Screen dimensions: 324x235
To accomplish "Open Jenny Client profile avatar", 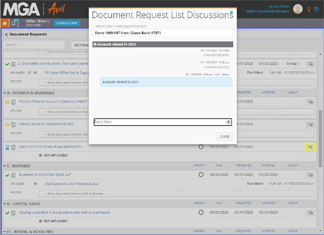I will coord(298,9).
